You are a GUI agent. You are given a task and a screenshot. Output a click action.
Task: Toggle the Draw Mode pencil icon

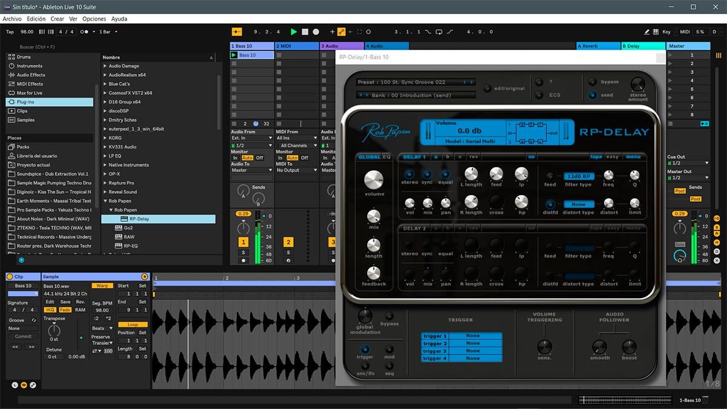(x=647, y=32)
